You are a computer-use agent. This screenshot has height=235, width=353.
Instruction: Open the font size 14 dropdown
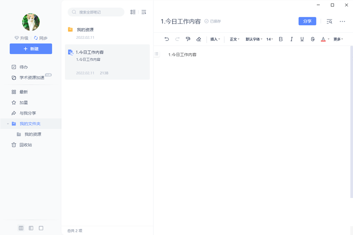270,39
